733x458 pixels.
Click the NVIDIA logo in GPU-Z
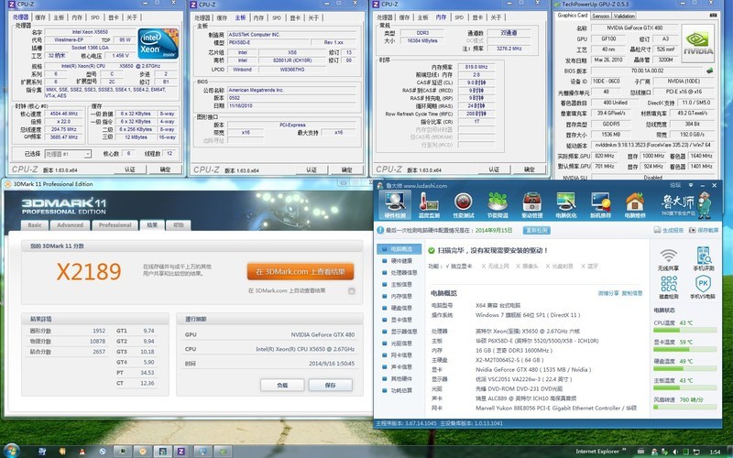698,43
